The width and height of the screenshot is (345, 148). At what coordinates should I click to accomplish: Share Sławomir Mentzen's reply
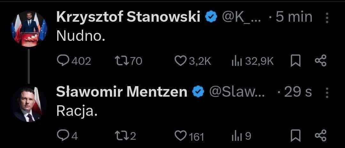tap(320, 136)
